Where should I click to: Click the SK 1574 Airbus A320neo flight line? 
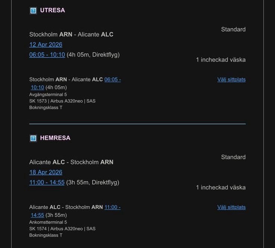[62, 229]
